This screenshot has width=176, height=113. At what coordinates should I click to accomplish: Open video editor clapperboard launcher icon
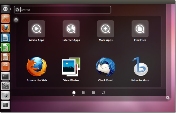pyautogui.click(x=5, y=86)
